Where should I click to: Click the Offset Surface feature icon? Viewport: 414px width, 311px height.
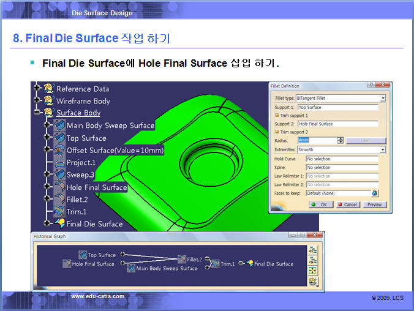(x=59, y=150)
